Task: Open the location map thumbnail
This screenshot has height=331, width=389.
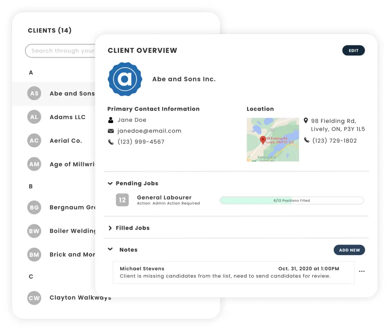Action: point(273,139)
